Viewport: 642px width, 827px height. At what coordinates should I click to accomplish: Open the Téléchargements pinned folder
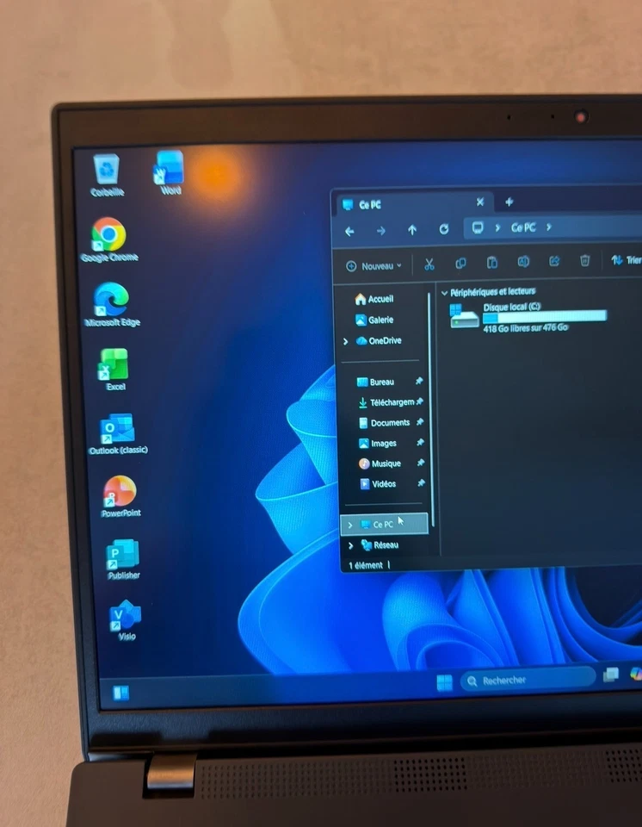(x=386, y=402)
